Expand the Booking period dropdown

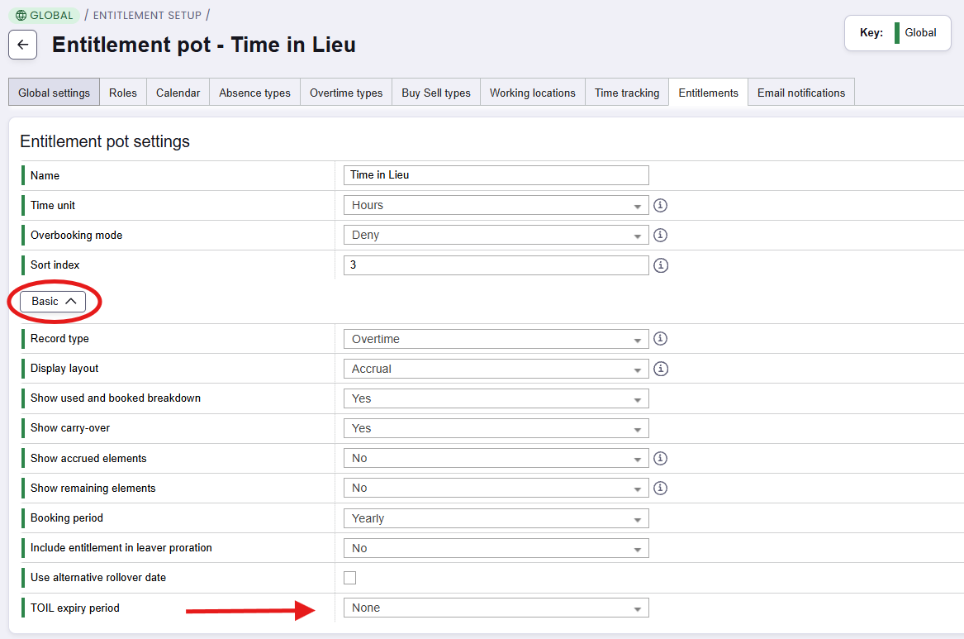(496, 518)
